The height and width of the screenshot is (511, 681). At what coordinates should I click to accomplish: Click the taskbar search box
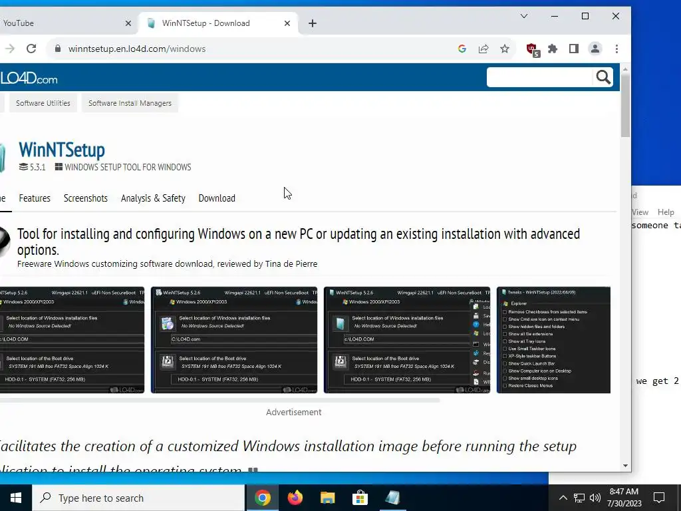138,498
